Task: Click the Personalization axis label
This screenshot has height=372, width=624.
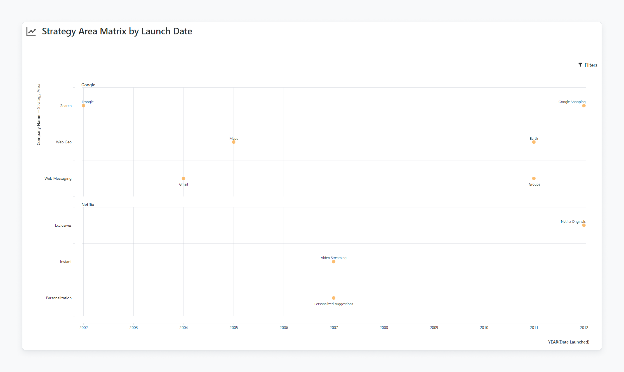Action: pyautogui.click(x=59, y=298)
